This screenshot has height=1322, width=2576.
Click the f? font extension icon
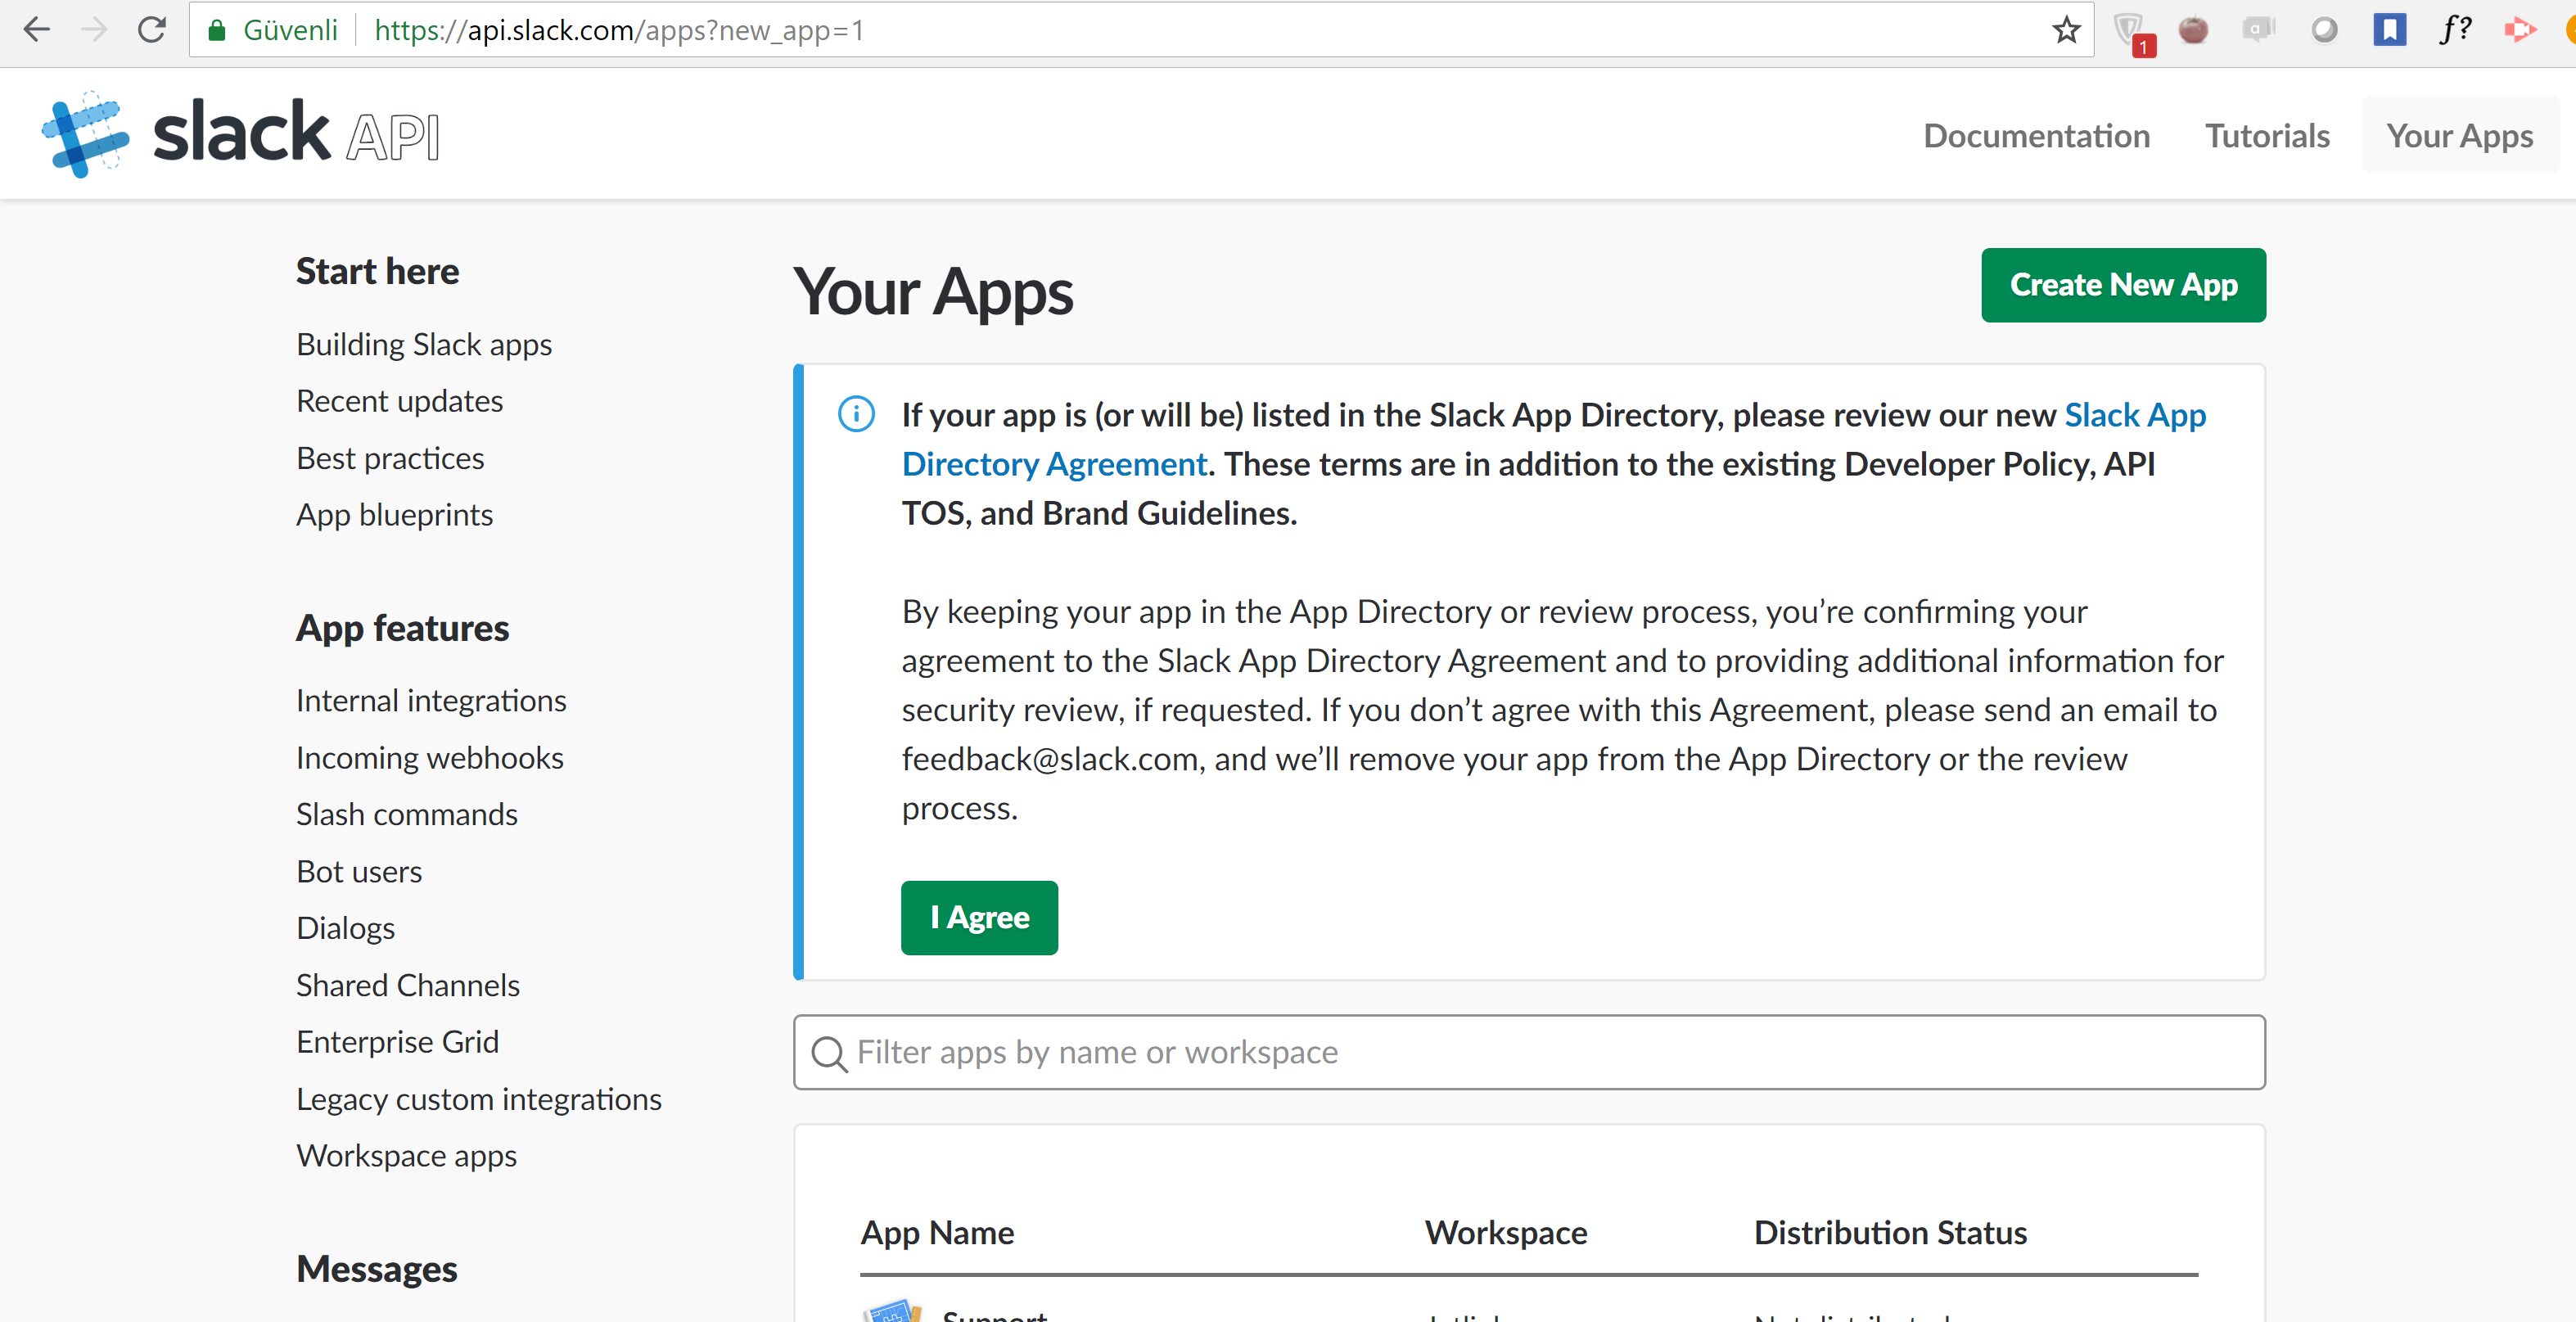click(2455, 30)
